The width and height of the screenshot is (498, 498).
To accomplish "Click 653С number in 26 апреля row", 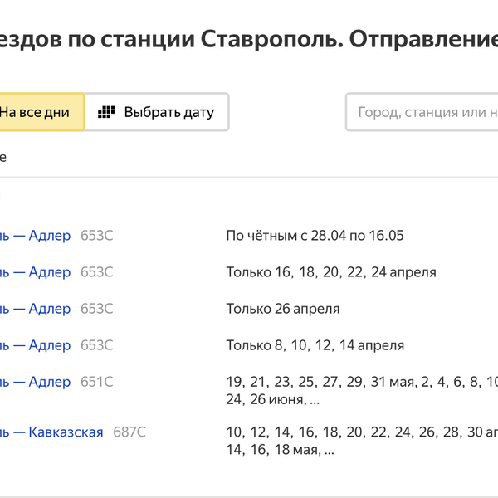I will (x=97, y=309).
